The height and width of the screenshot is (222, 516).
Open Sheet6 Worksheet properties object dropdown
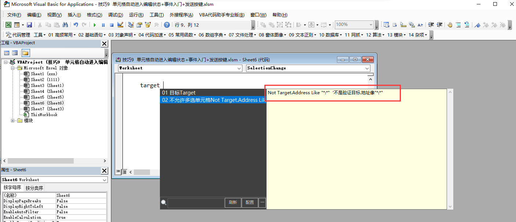point(104,180)
